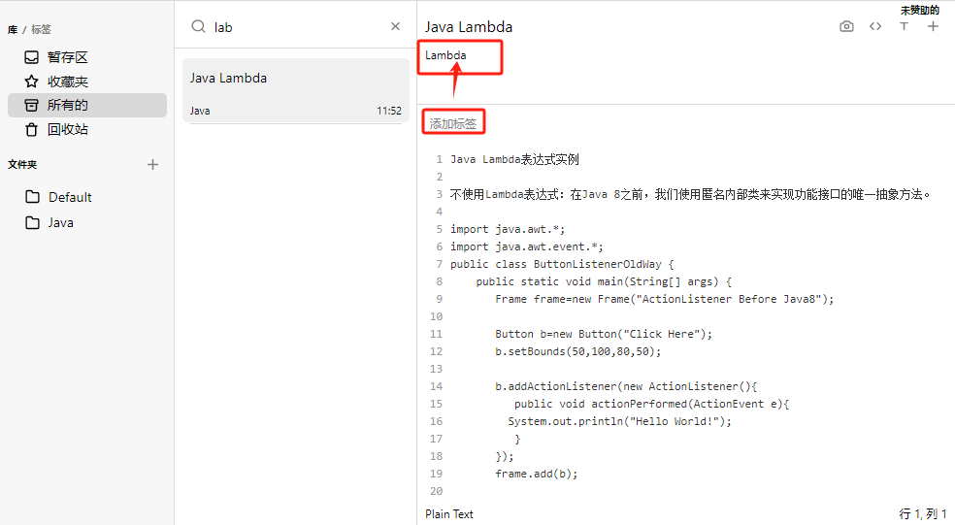Edit the snippet title Java Lambda
The image size is (955, 525).
[469, 27]
